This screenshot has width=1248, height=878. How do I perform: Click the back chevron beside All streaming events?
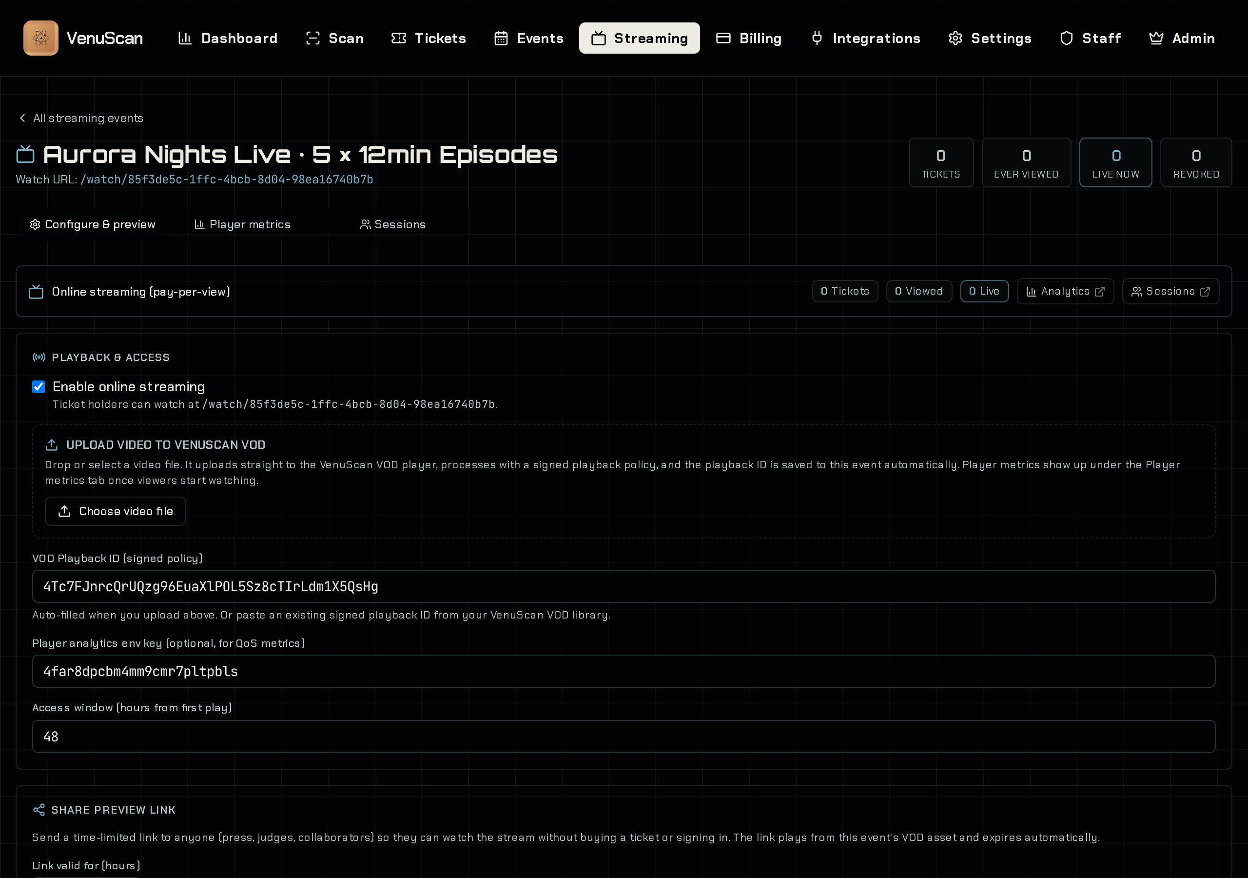click(22, 118)
